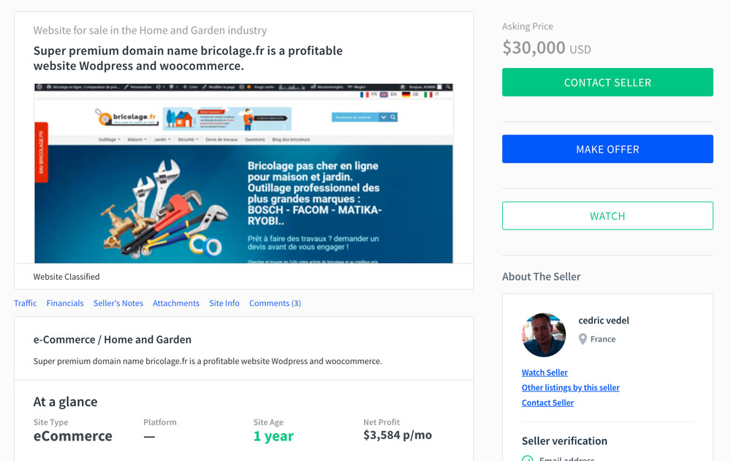Click Contact Seller link in seller card
Image resolution: width=731 pixels, height=461 pixels.
click(x=548, y=403)
